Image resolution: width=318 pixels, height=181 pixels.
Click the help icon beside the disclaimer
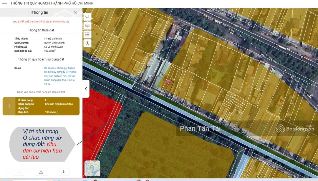pyautogui.click(x=68, y=22)
